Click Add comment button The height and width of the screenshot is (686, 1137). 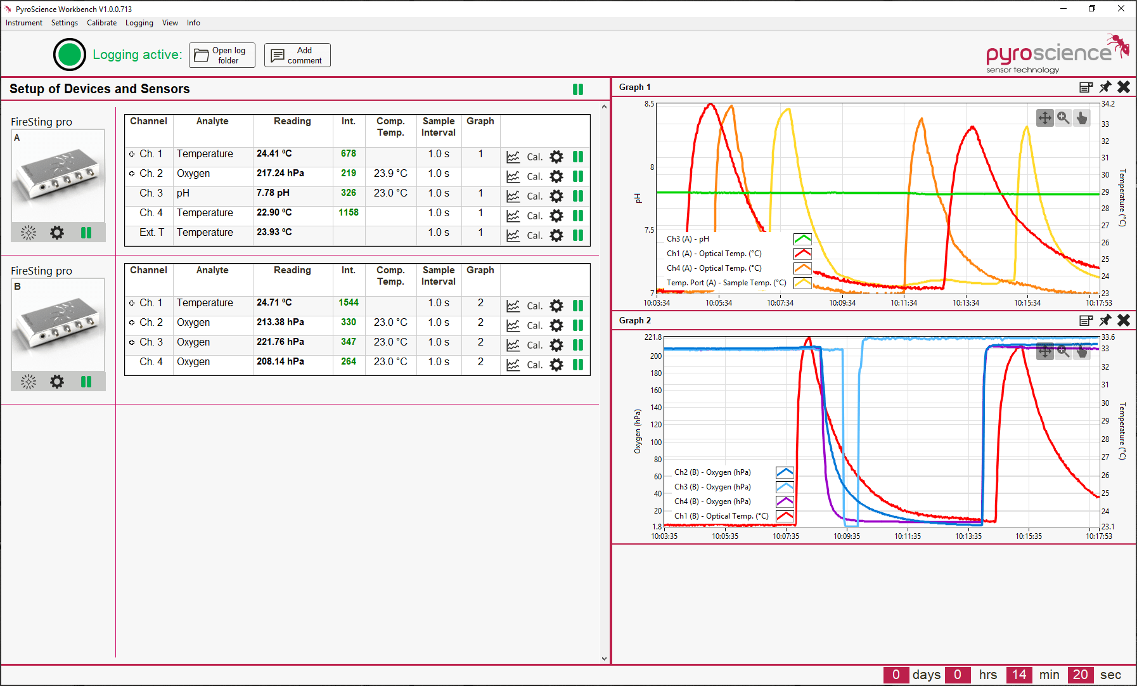(x=297, y=55)
